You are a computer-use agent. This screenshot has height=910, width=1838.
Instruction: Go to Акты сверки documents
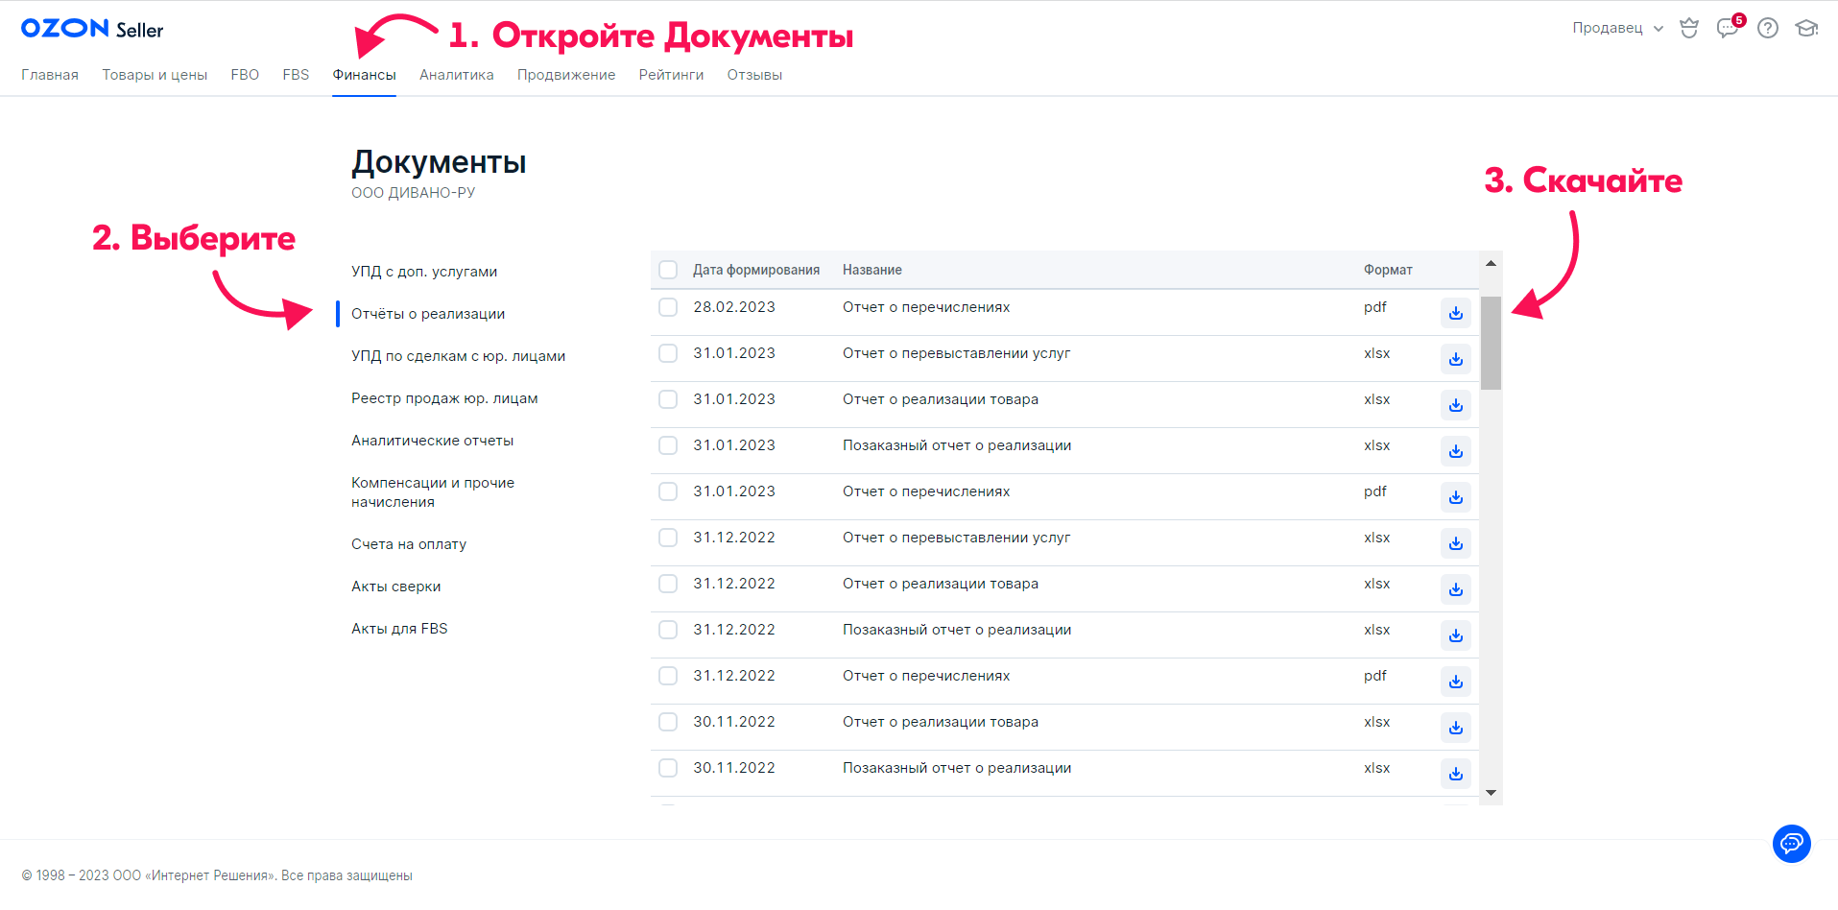pos(395,587)
